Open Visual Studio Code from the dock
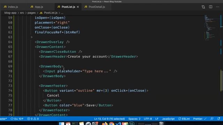The image size is (223, 125). (118, 124)
